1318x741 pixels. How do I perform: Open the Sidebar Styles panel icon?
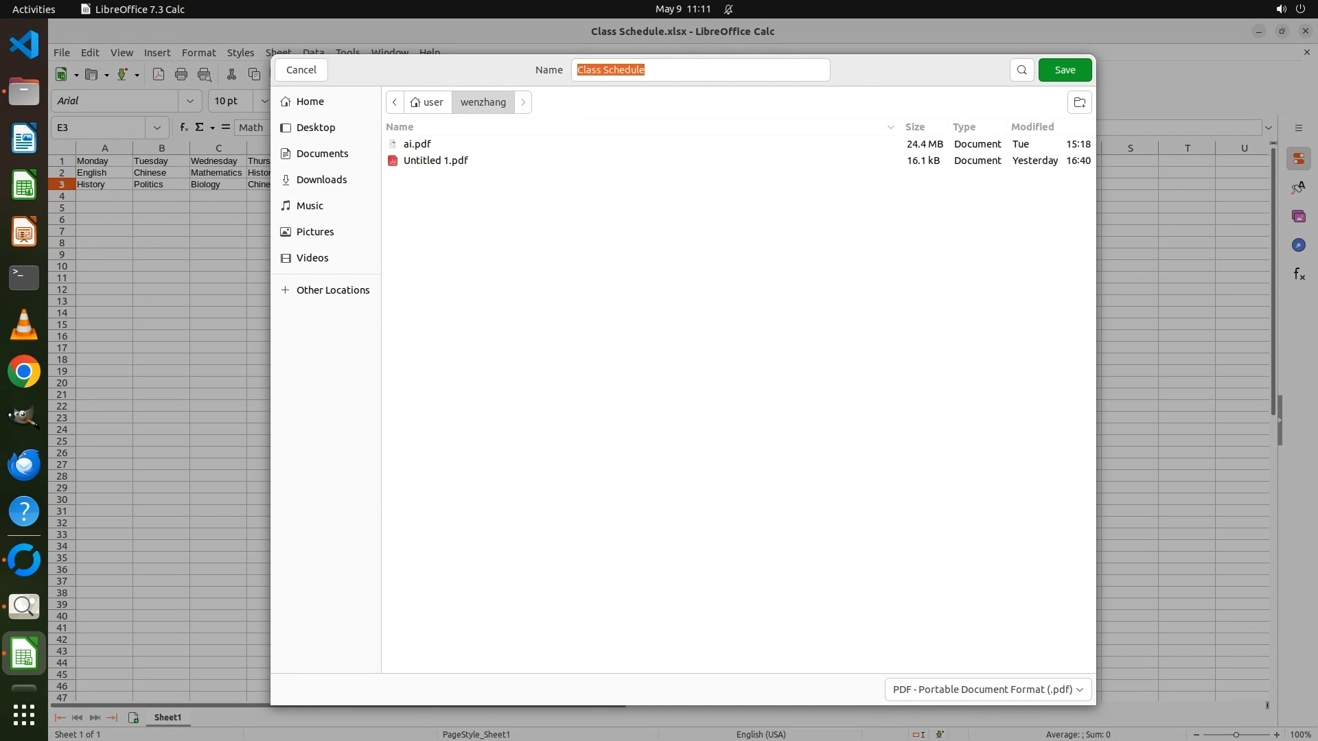(1298, 187)
